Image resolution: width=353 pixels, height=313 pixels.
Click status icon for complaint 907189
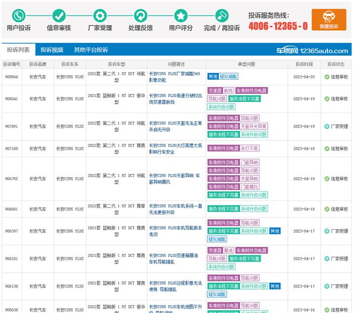tap(327, 148)
